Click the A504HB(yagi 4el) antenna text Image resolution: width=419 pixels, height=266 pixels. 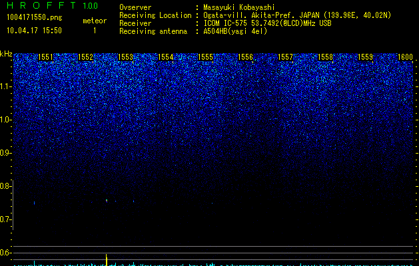coord(235,31)
